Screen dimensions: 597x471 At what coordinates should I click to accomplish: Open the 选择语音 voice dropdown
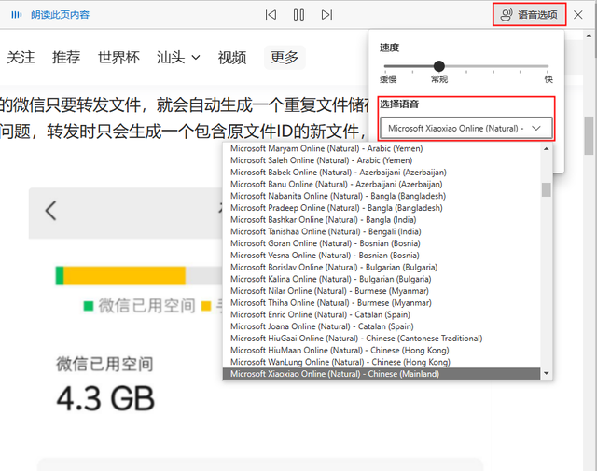point(466,129)
